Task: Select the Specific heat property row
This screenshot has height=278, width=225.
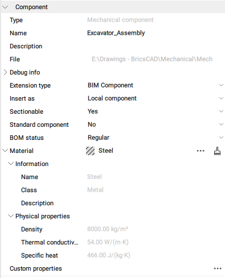Action: pos(113,255)
